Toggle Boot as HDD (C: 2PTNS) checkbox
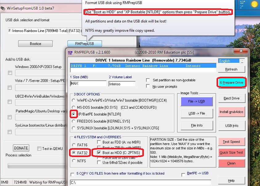 pyautogui.click(x=99, y=152)
